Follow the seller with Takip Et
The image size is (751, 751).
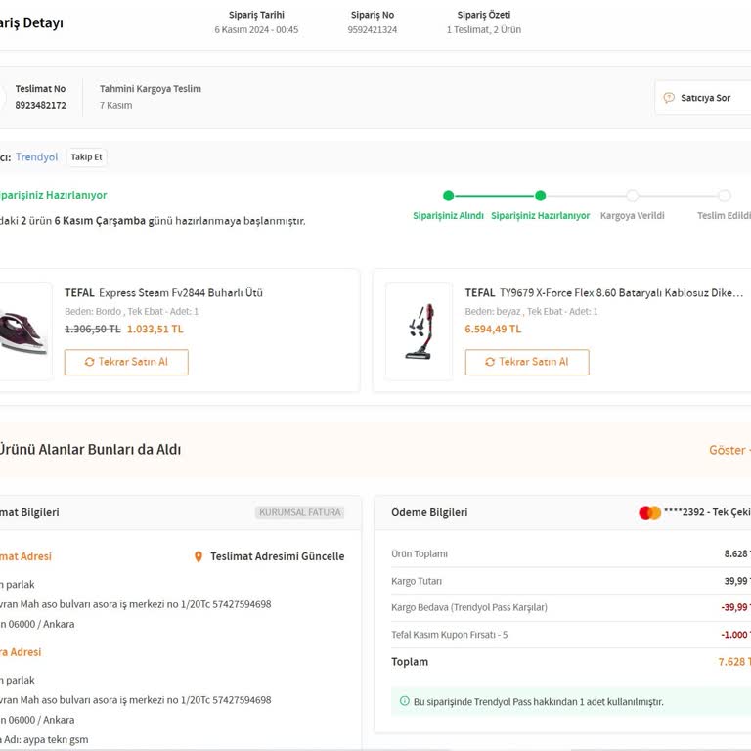tap(87, 157)
